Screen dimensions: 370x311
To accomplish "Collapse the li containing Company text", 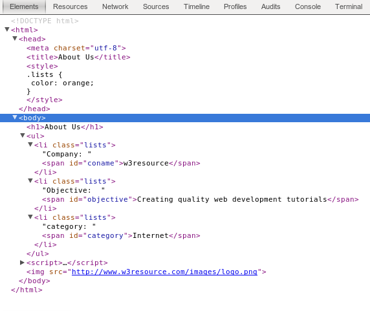I will (30, 145).
